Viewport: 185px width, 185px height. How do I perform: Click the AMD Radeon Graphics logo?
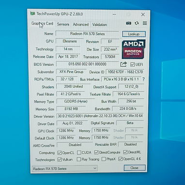coord(134,49)
